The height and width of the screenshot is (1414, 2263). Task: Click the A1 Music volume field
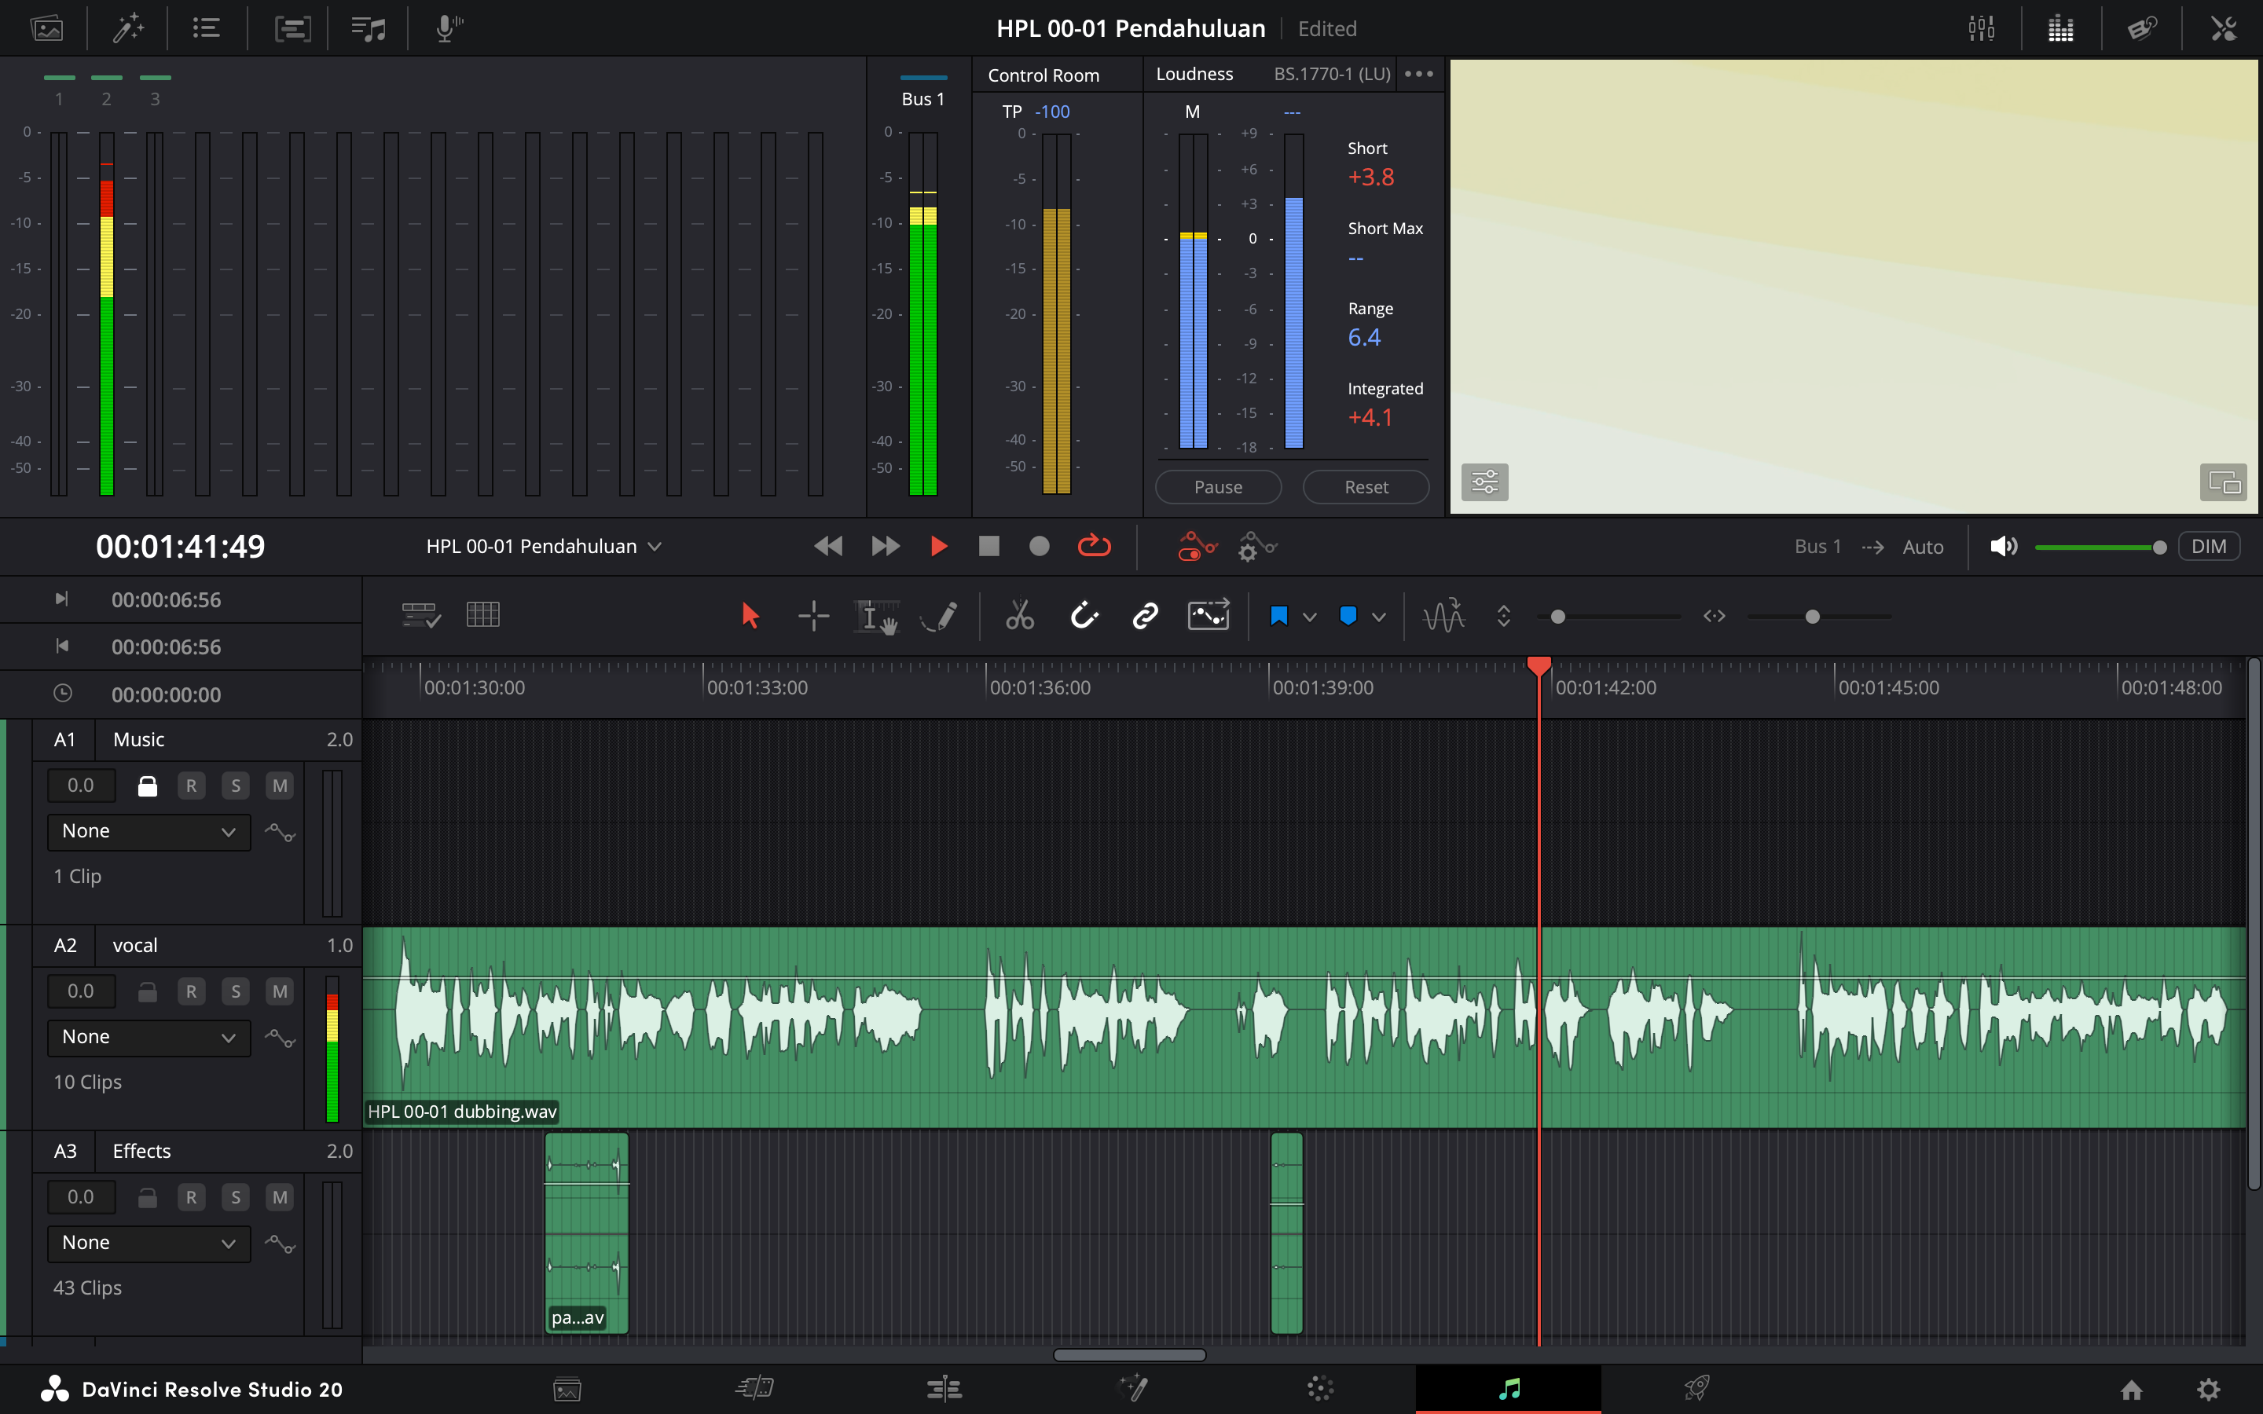[82, 786]
